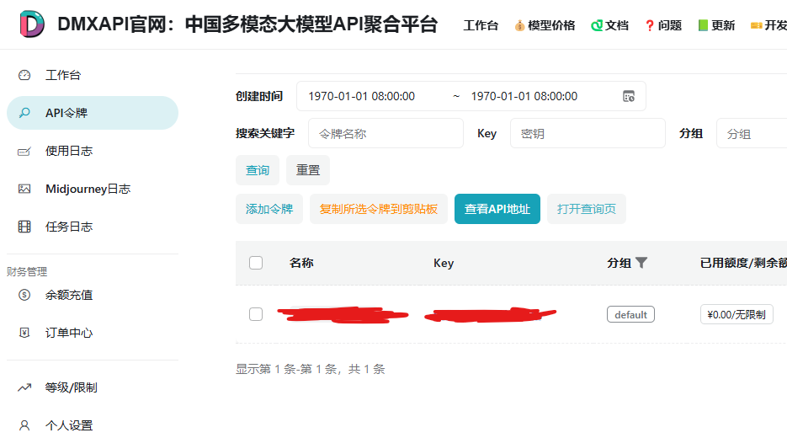Click the red question mark icon
Viewport: 787px width, 438px height.
point(650,25)
